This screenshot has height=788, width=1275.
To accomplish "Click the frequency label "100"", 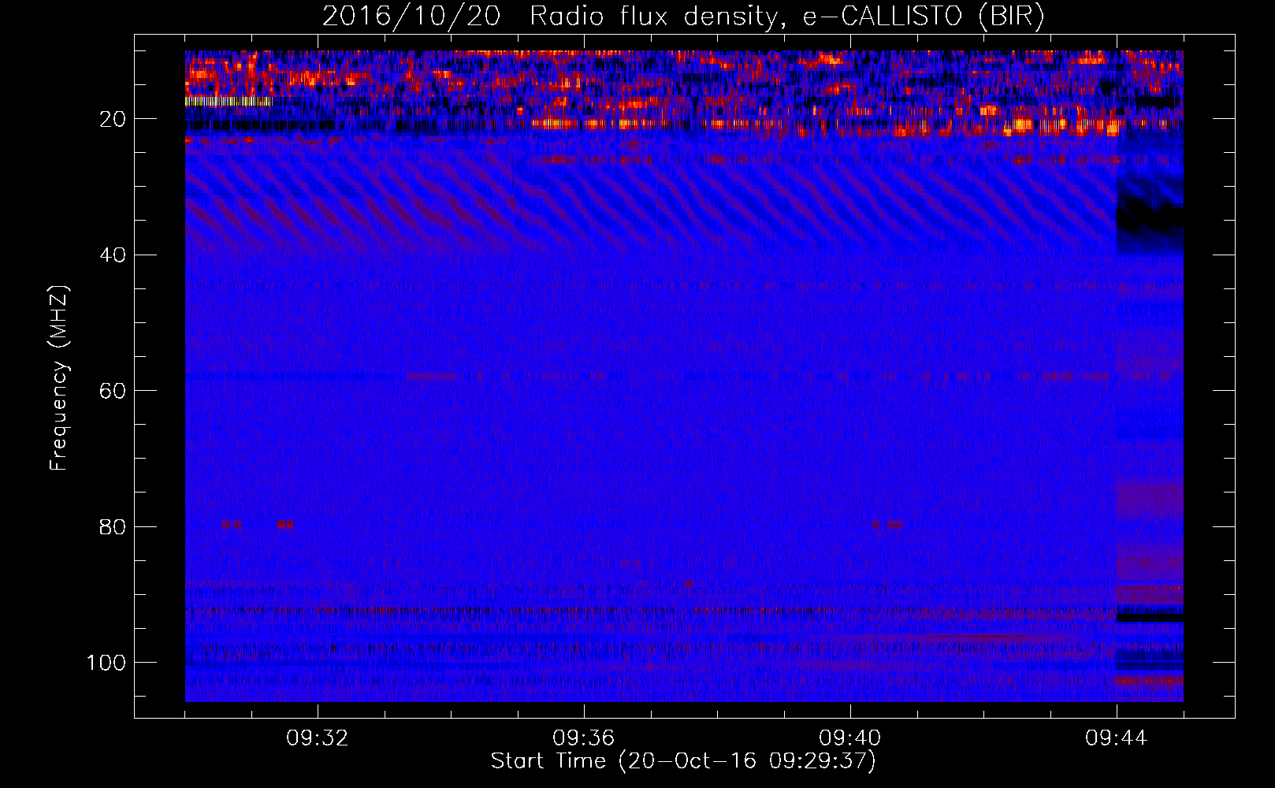I will (x=106, y=663).
